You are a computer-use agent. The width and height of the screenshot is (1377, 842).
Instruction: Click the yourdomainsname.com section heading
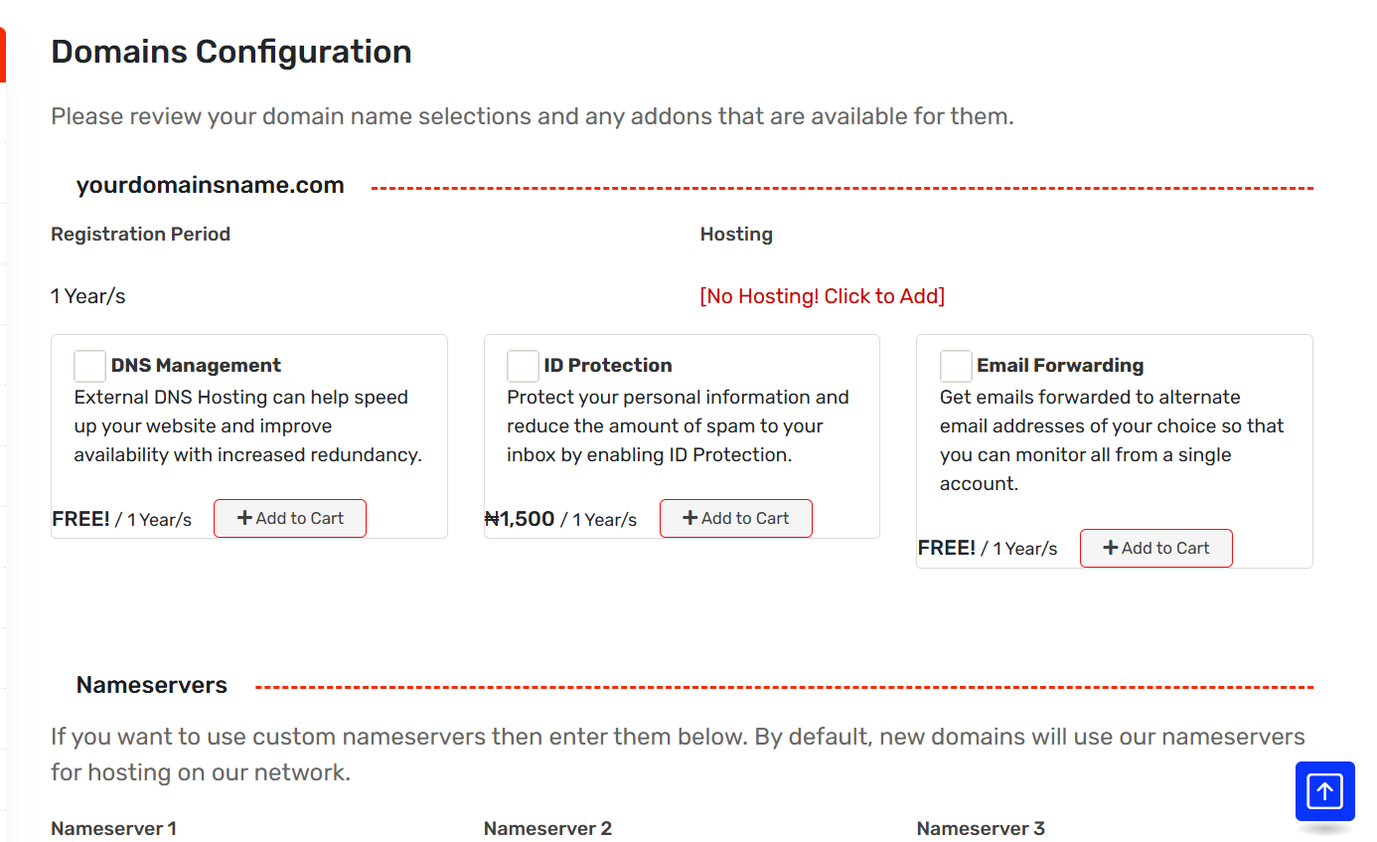click(210, 185)
